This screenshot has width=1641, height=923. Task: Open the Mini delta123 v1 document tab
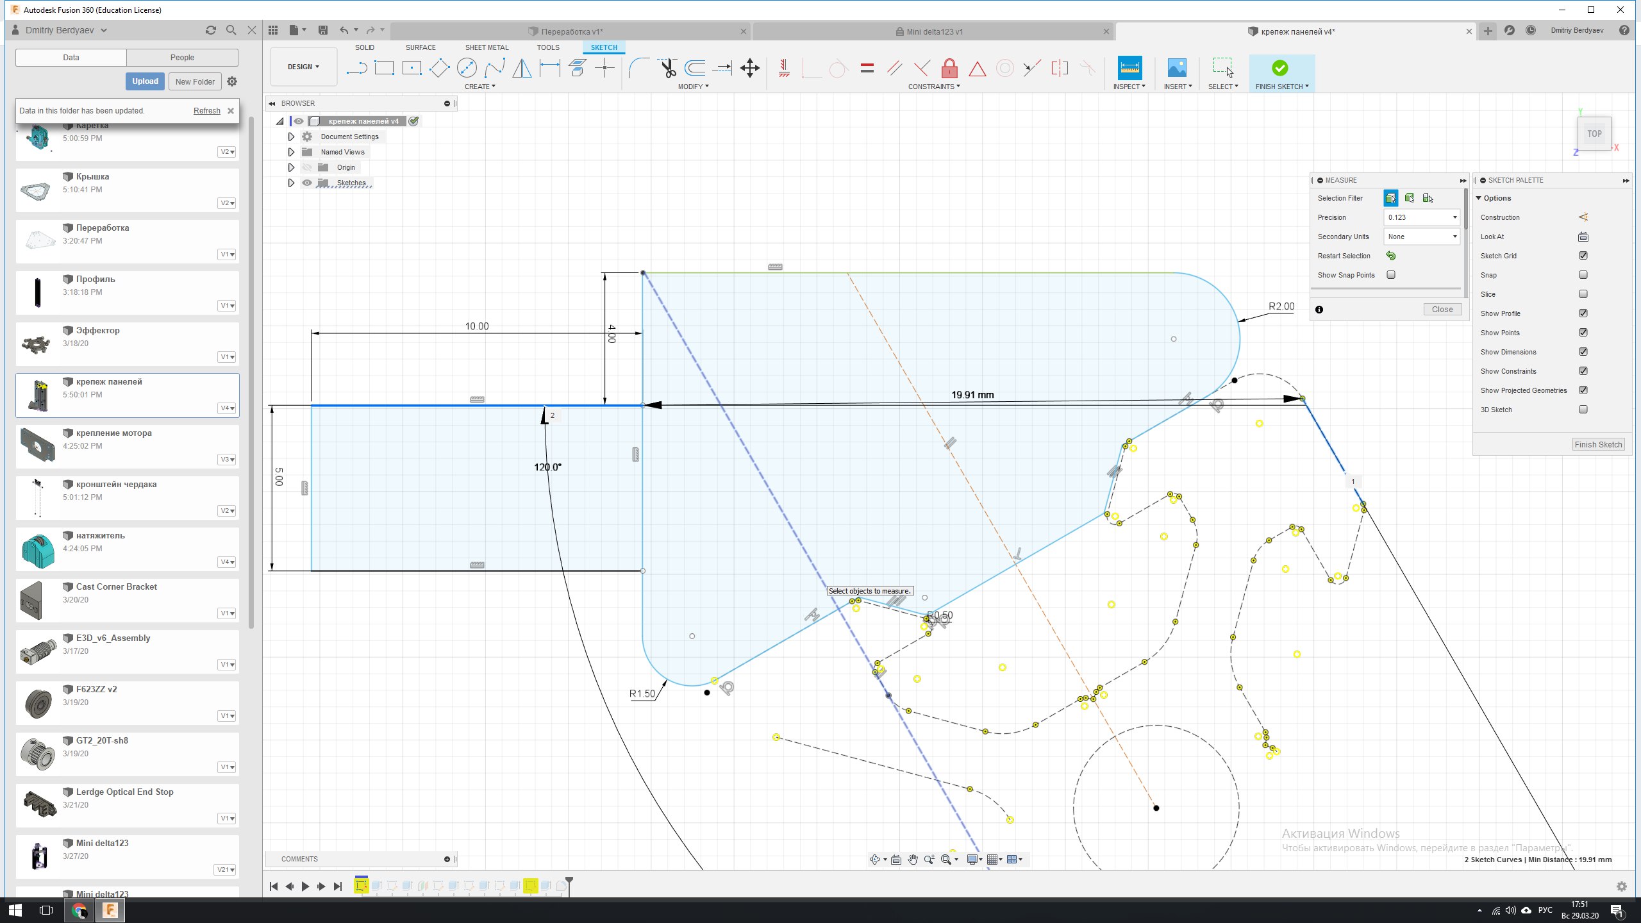933,31
